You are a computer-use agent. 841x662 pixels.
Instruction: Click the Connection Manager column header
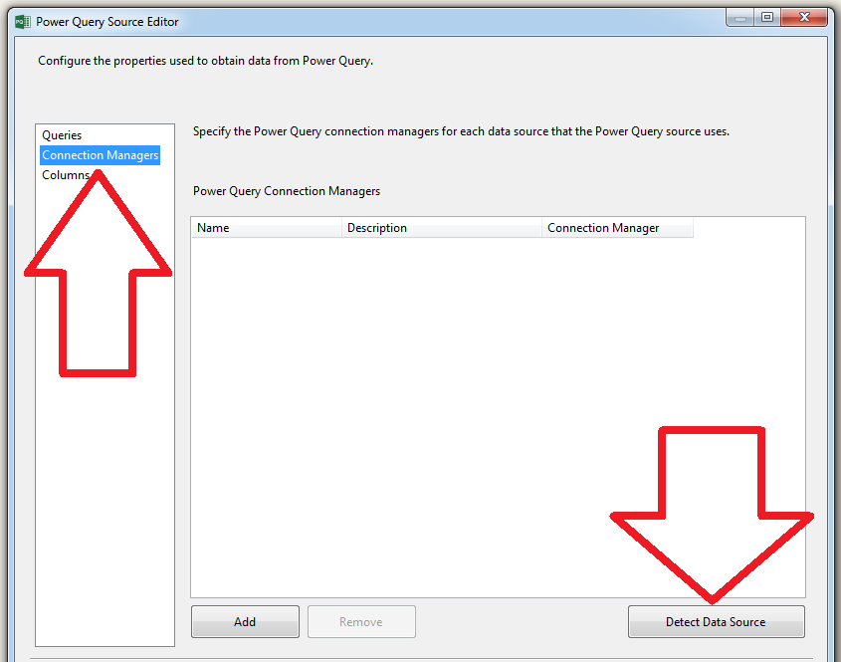617,227
